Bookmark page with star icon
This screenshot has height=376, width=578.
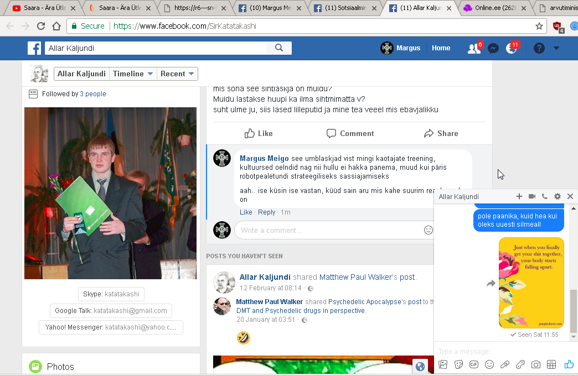(x=539, y=26)
